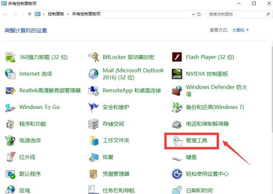The width and height of the screenshot is (273, 194).
Task: Open the 恢复 recovery icon
Action: (x=94, y=157)
